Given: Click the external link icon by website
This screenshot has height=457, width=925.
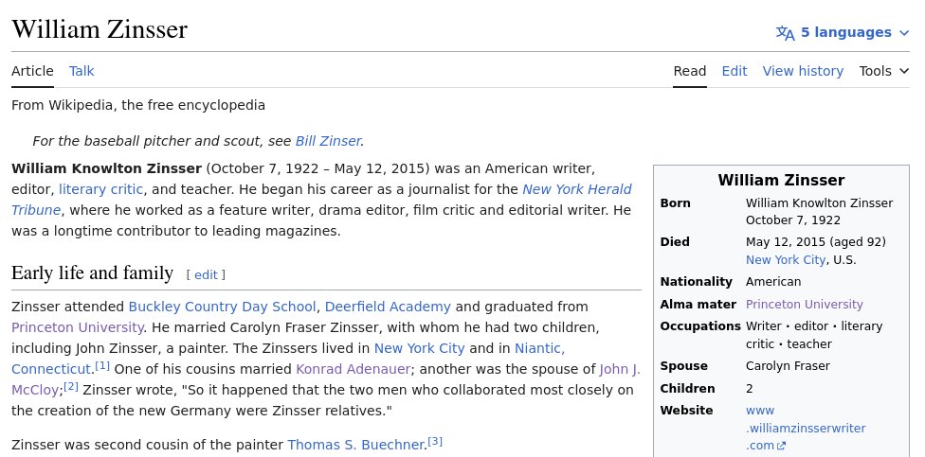Looking at the screenshot, I should (x=781, y=446).
